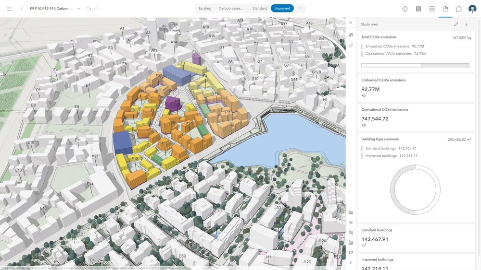Collapse the right side panel
The height and width of the screenshot is (270, 481).
pyautogui.click(x=351, y=23)
